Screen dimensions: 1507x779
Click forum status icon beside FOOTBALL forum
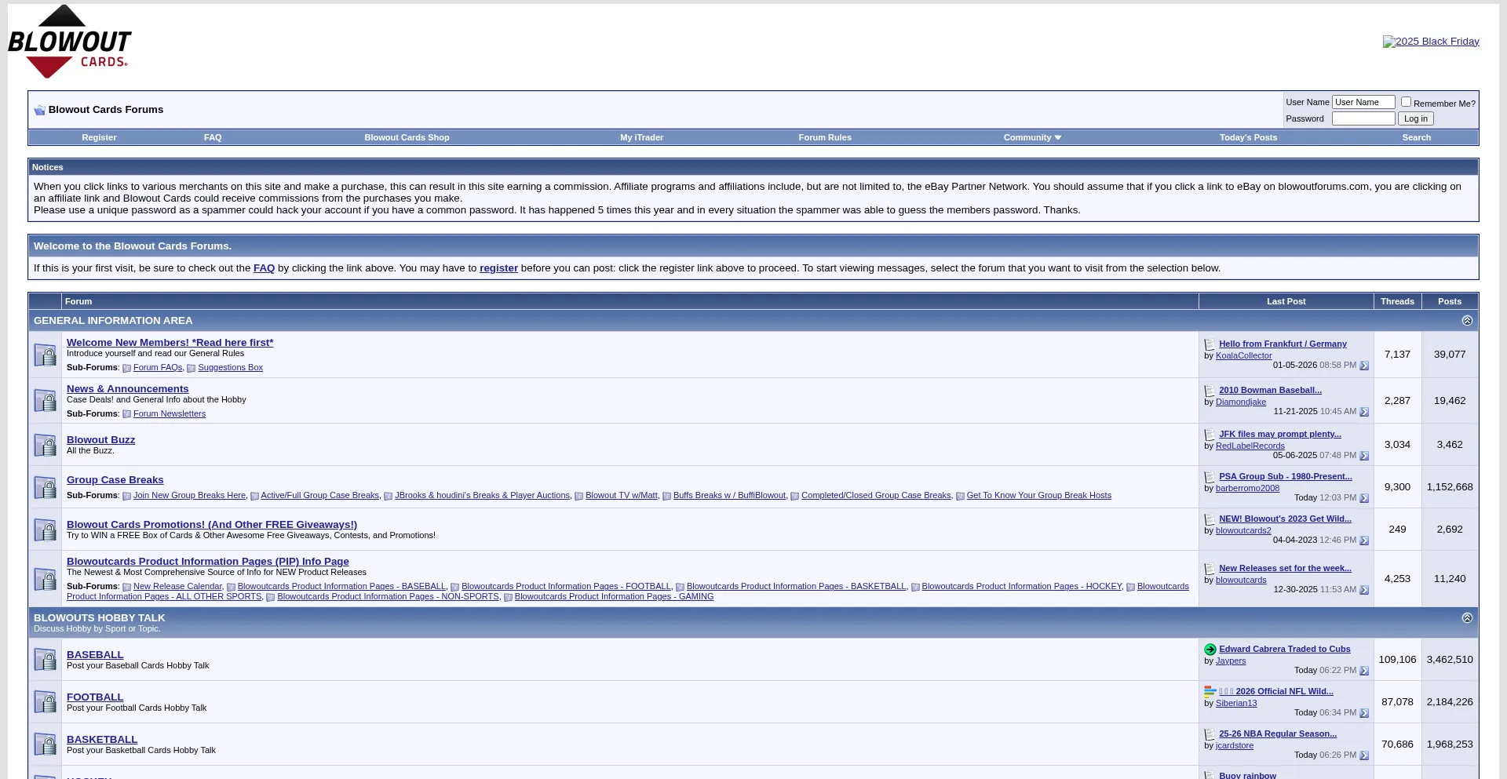coord(45,702)
